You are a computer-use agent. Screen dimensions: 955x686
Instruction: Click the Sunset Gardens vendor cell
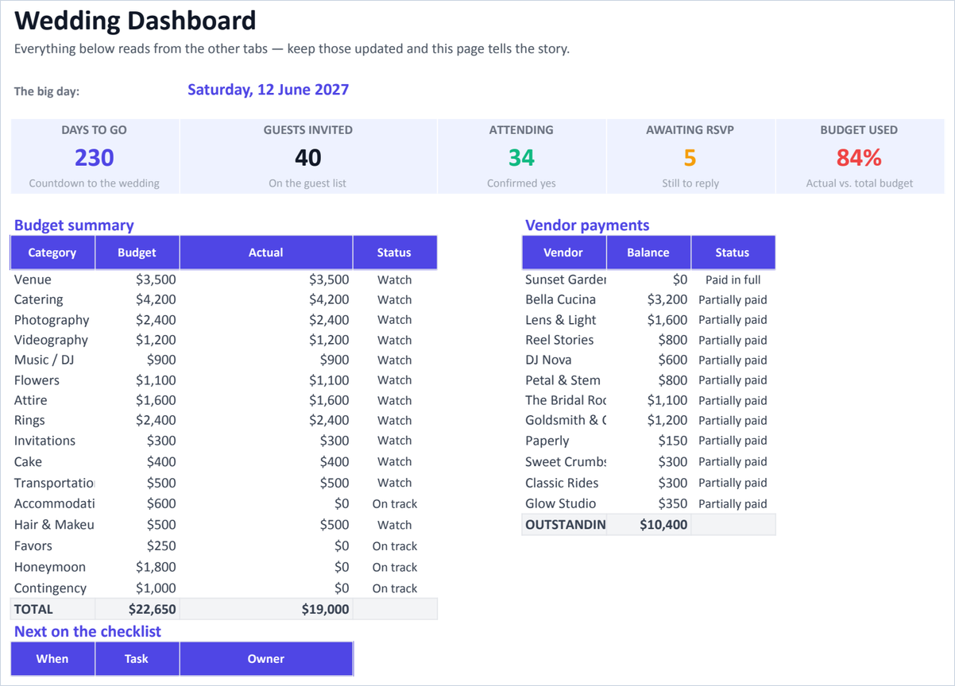563,279
